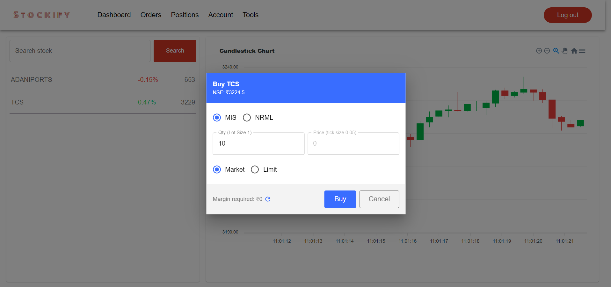Click the ADANIPORTS watchlist row

103,80
